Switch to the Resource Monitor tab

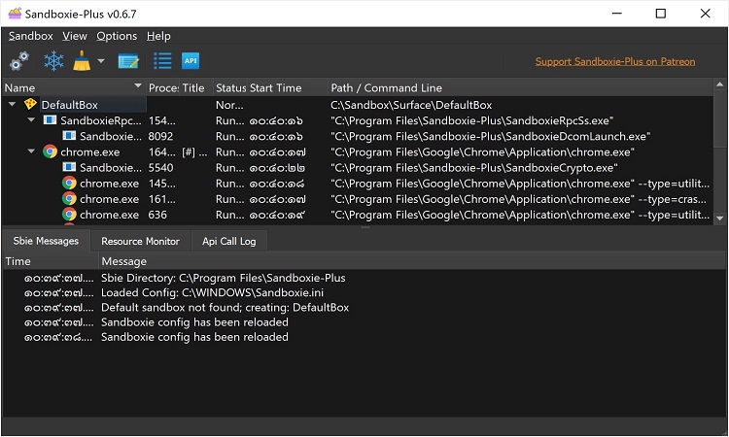click(x=140, y=241)
